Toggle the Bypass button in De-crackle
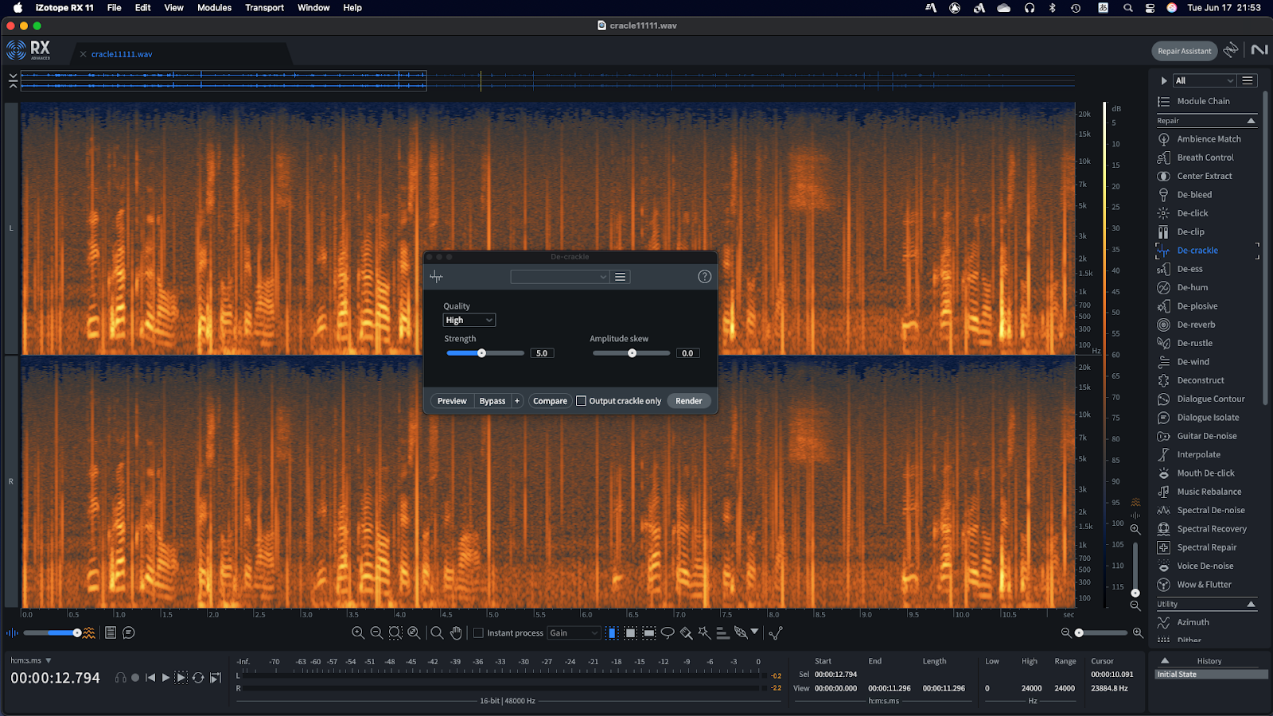 (x=492, y=401)
